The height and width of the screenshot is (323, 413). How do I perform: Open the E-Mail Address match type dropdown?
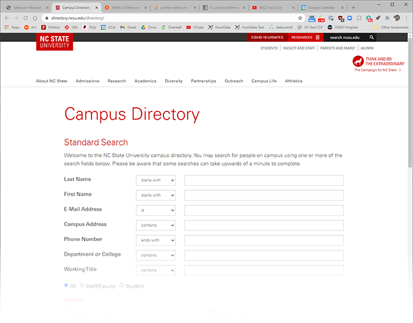[156, 210]
